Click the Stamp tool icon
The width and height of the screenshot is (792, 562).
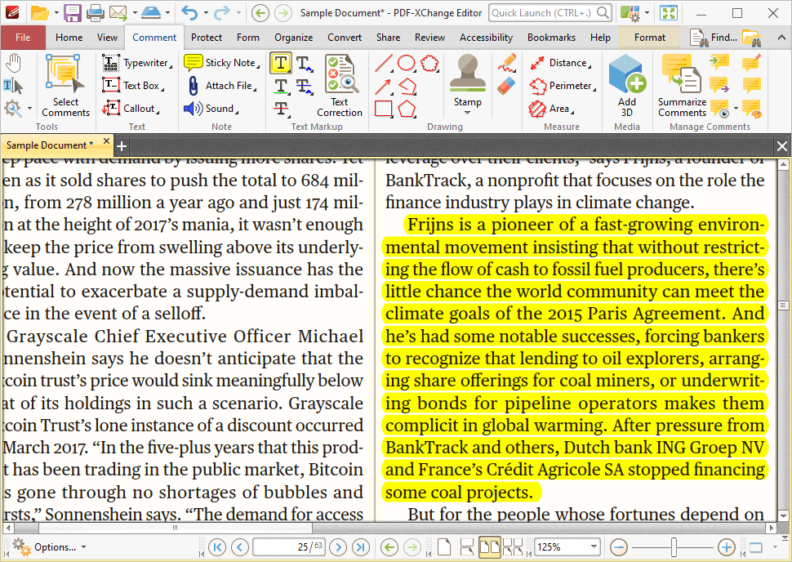(467, 74)
